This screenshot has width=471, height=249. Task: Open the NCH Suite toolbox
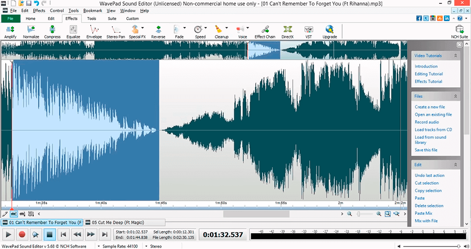pyautogui.click(x=459, y=32)
